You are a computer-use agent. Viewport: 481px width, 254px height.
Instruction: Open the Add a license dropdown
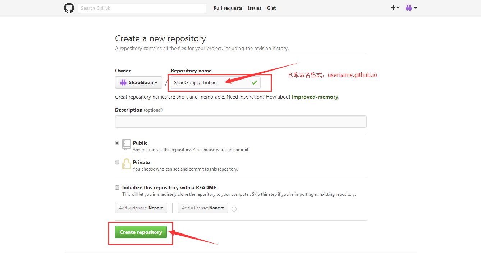203,208
